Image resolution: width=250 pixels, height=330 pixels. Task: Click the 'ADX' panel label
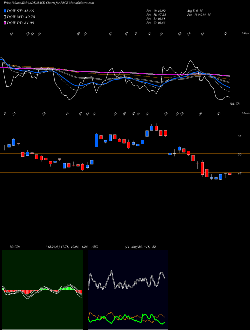click(x=95, y=247)
